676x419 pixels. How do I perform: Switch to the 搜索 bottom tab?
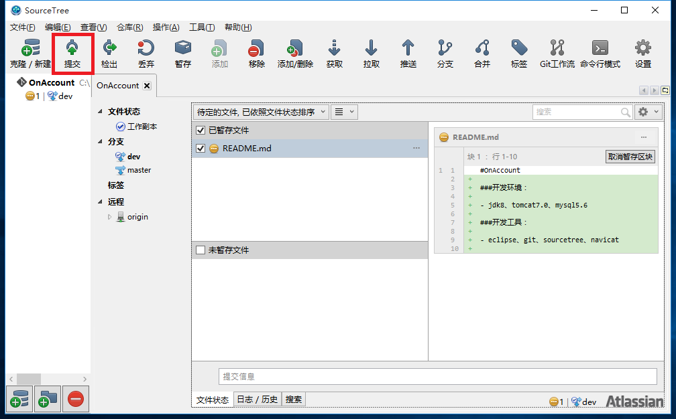[x=294, y=399]
